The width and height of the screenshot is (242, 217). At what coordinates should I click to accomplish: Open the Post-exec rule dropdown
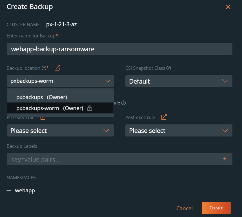click(179, 131)
